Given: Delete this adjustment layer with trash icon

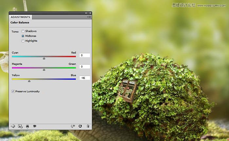Looking at the screenshot, I should (x=88, y=126).
